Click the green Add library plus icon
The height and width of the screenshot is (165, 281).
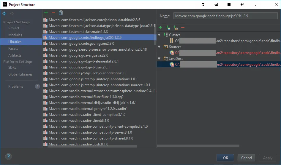(x=46, y=13)
